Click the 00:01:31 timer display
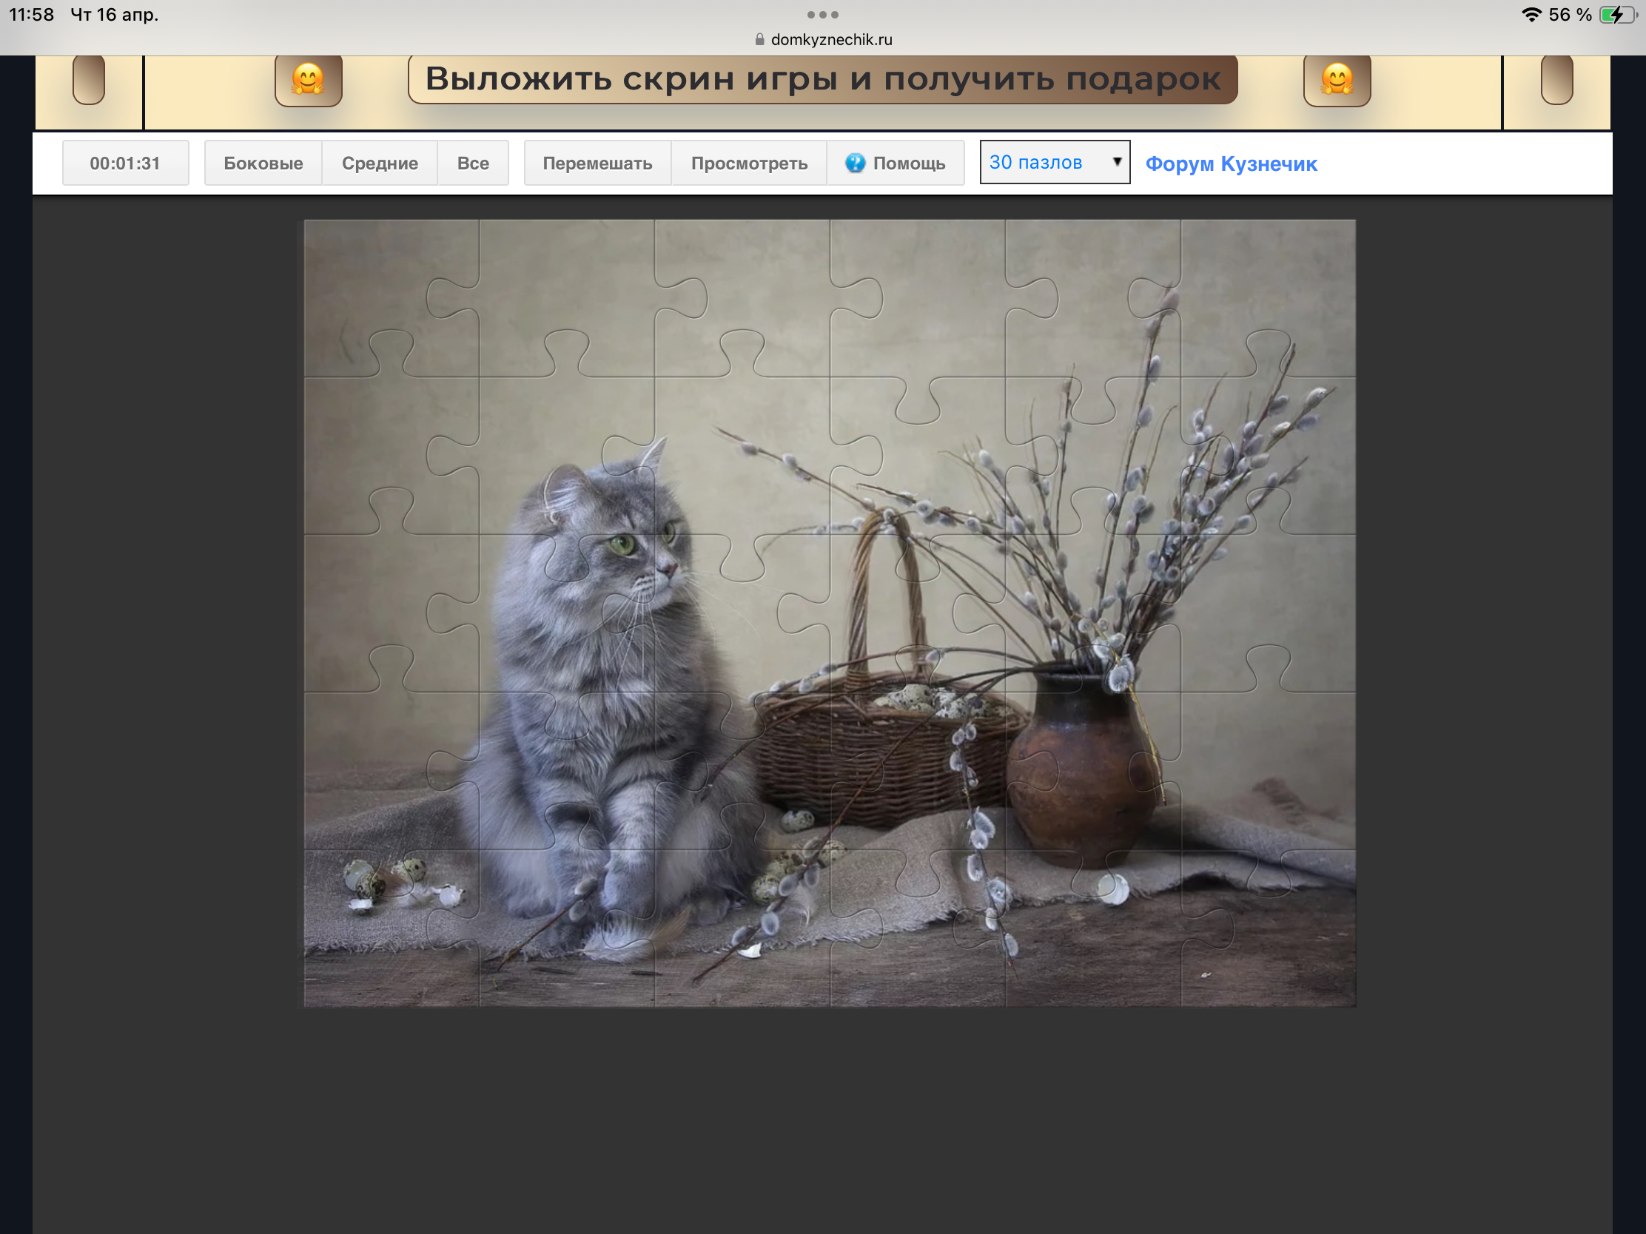This screenshot has height=1234, width=1646. point(125,163)
